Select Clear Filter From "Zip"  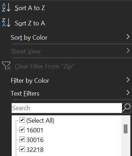(x=45, y=66)
